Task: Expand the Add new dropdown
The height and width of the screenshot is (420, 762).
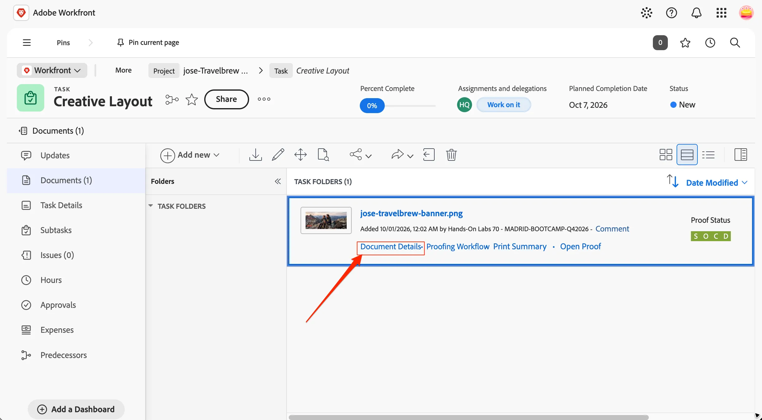Action: (190, 155)
